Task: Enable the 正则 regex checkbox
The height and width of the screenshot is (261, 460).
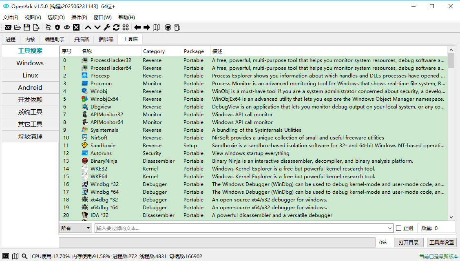Action: pos(399,228)
